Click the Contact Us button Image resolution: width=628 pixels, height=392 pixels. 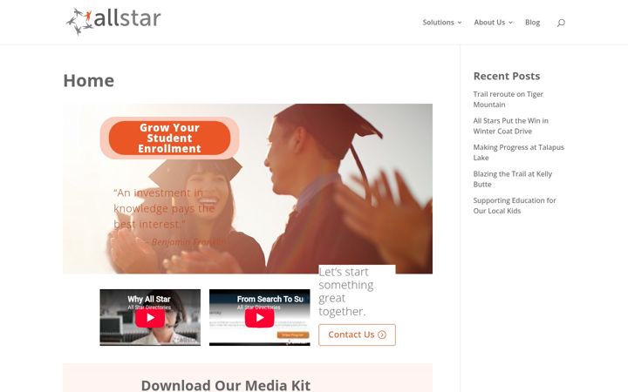coord(357,335)
